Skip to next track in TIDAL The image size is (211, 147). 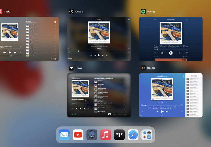[84, 108]
